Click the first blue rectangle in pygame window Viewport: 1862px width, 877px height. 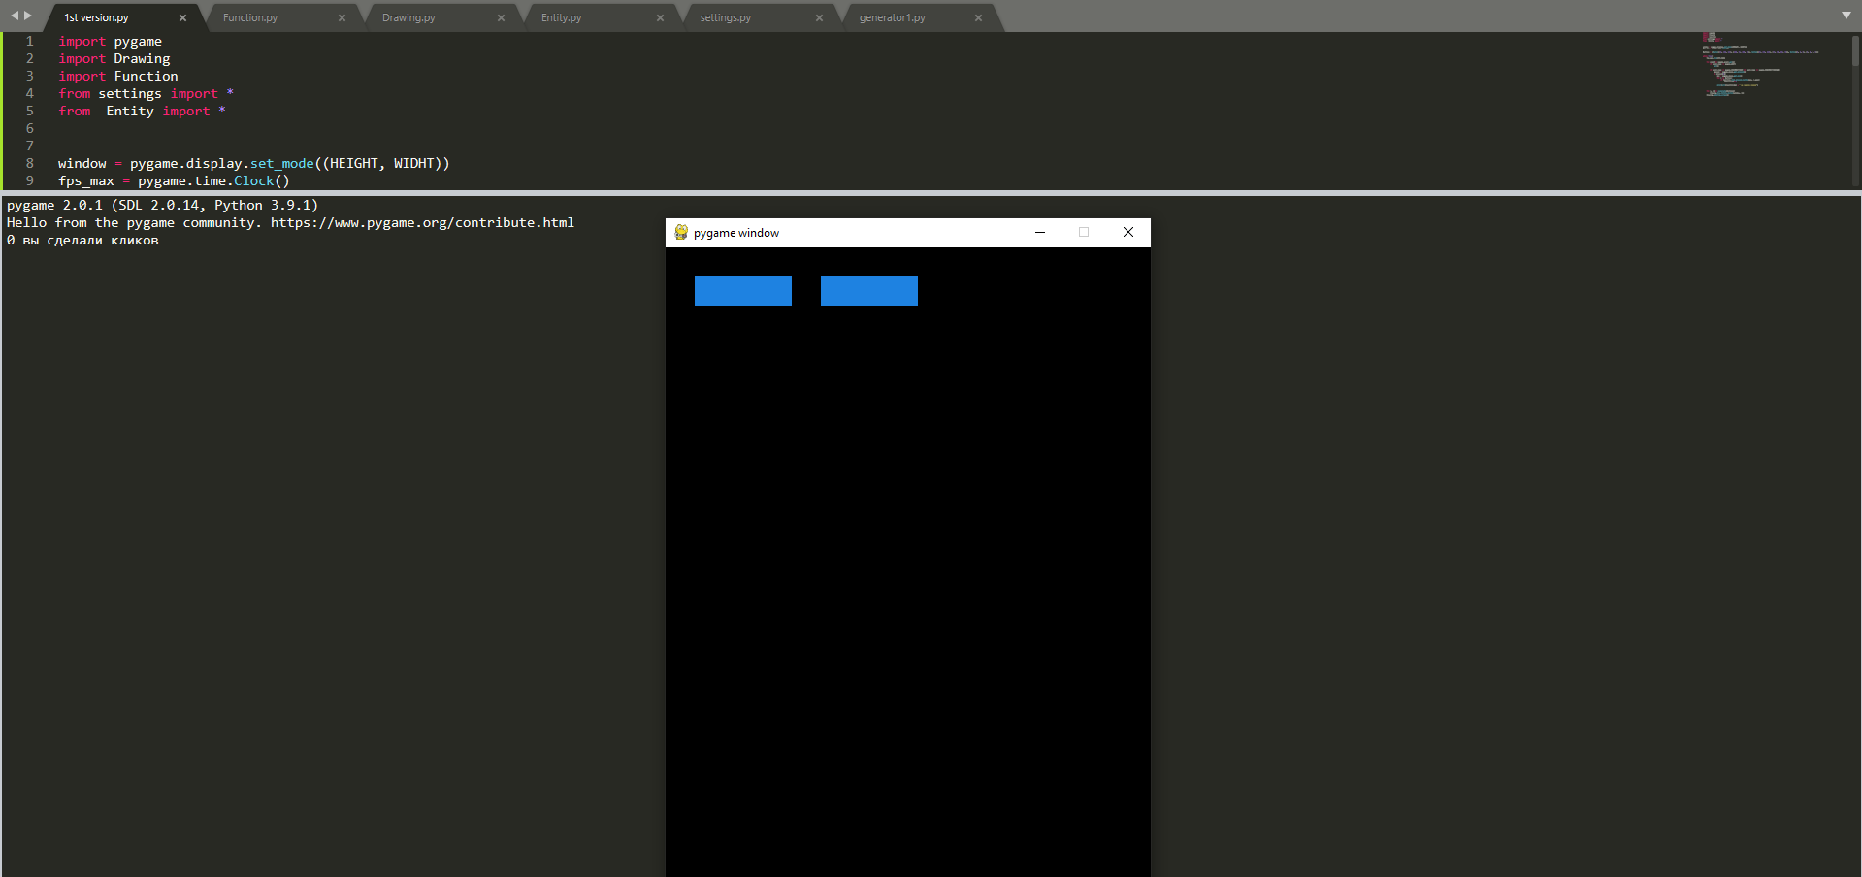point(743,291)
